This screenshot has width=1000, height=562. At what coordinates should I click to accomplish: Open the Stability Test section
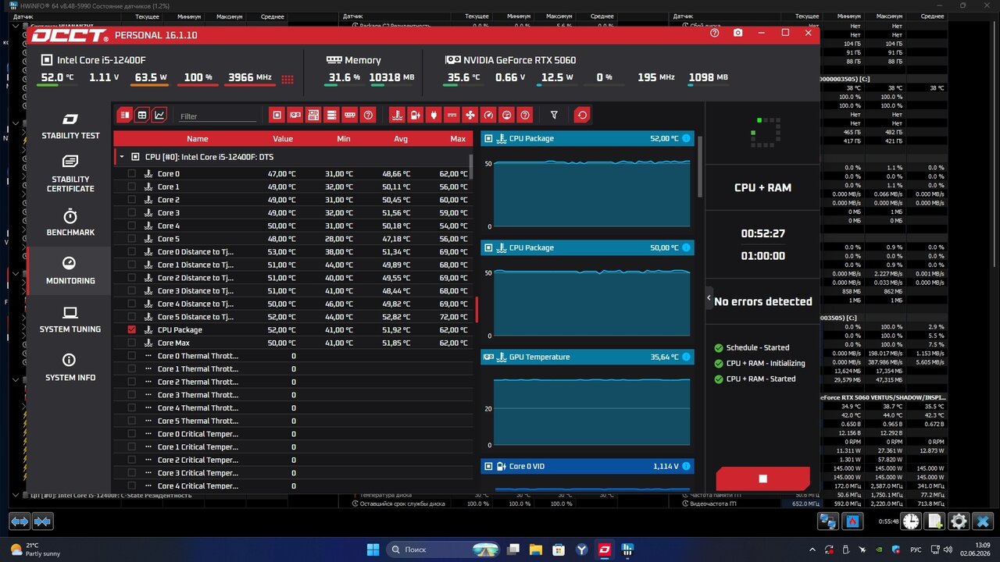coord(70,126)
